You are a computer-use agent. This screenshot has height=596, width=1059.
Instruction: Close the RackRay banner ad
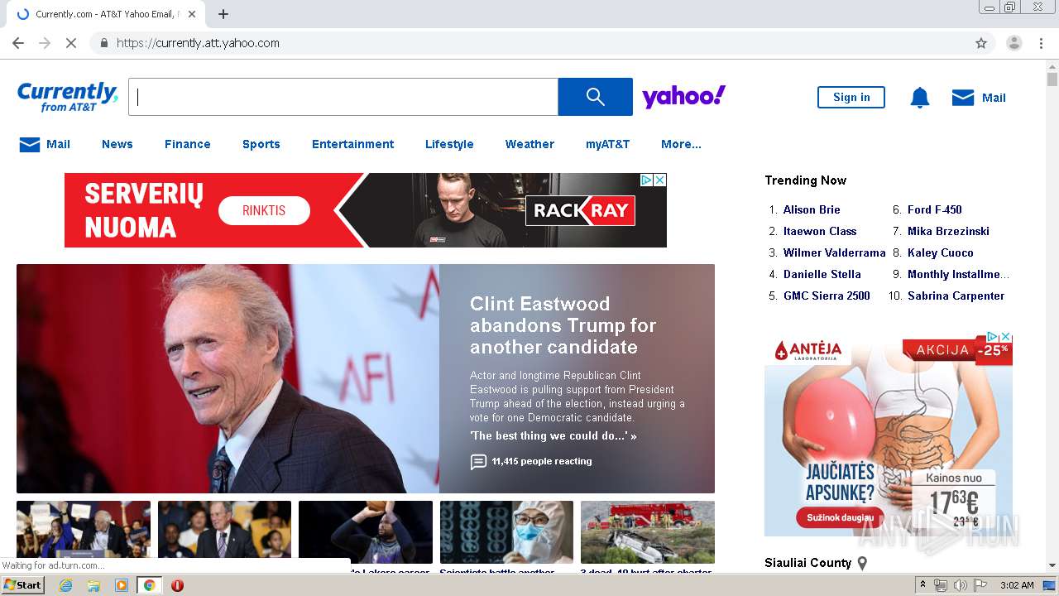tap(660, 180)
